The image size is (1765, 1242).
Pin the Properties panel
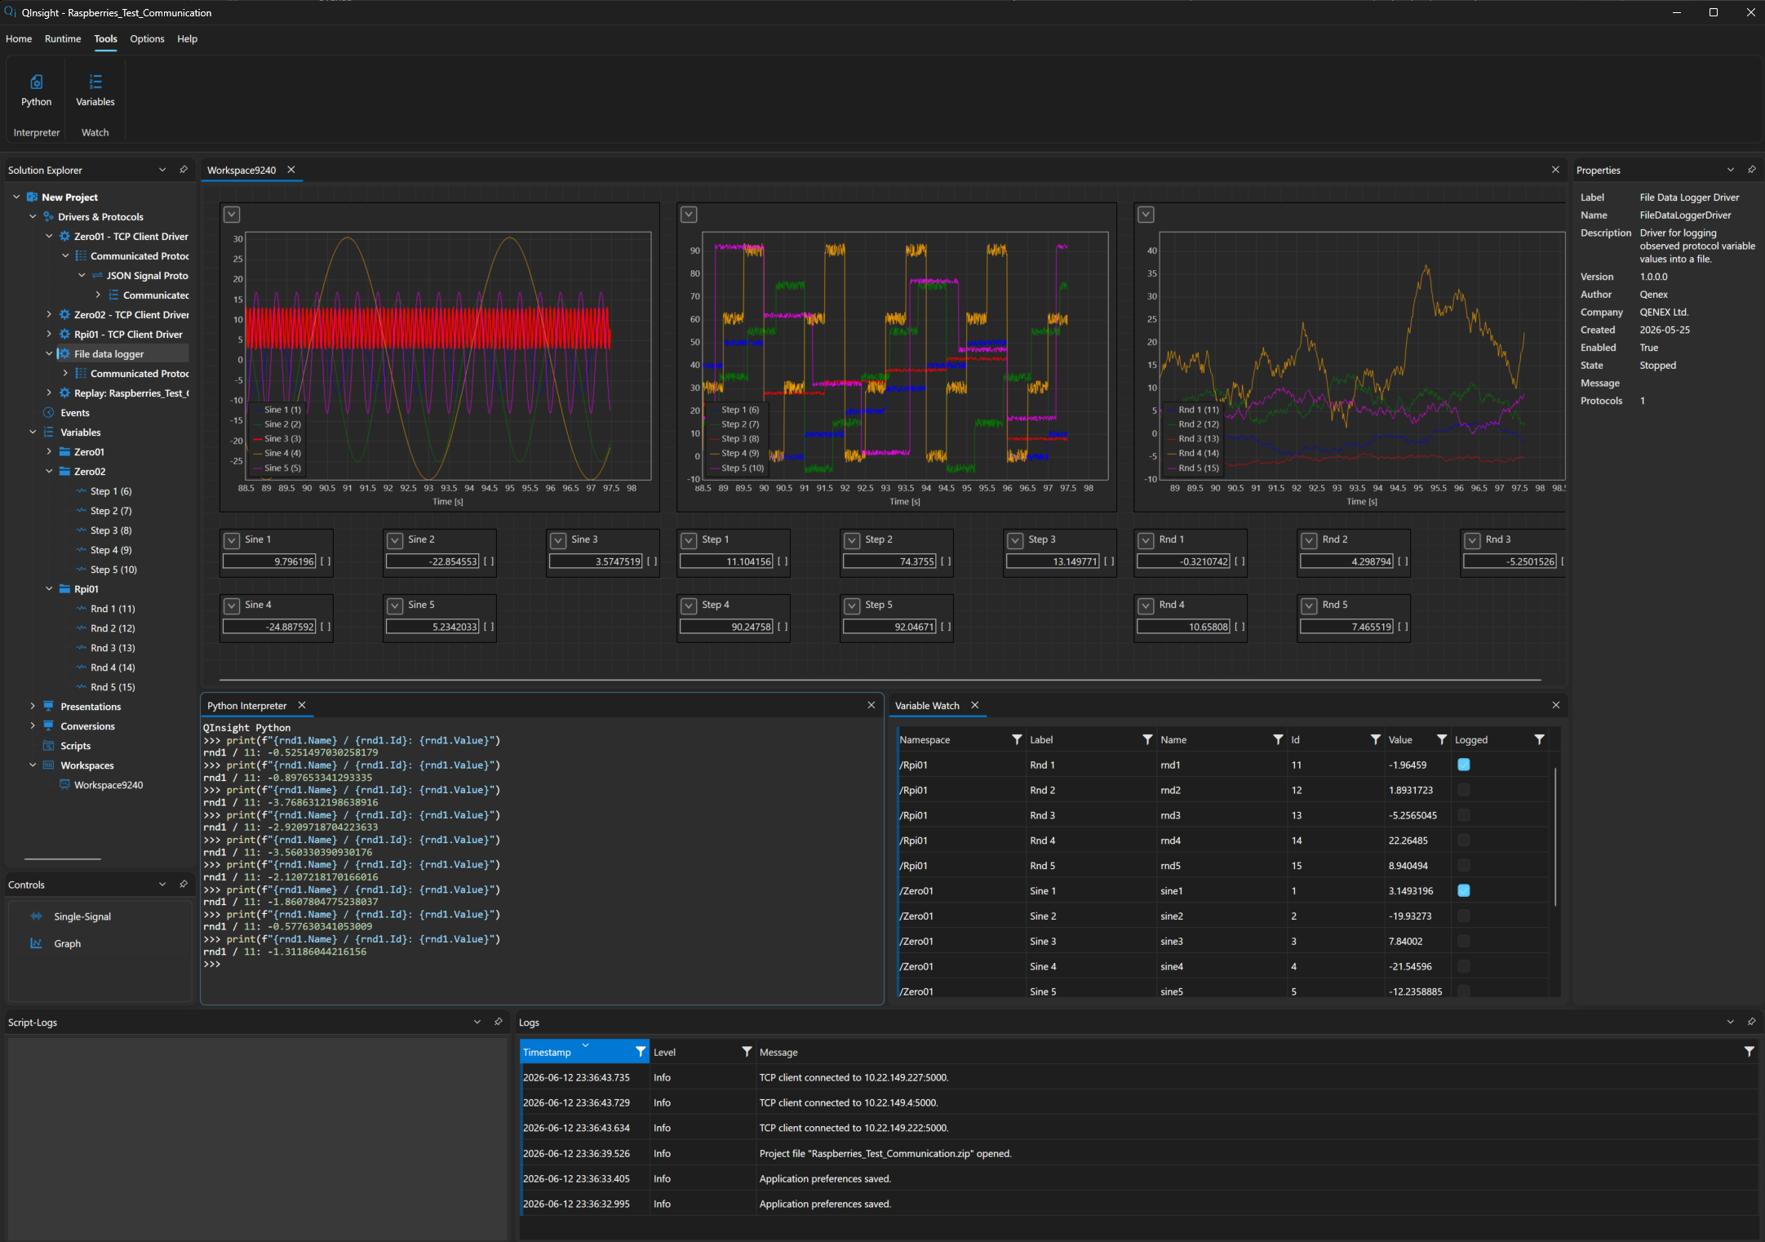[x=1752, y=170]
